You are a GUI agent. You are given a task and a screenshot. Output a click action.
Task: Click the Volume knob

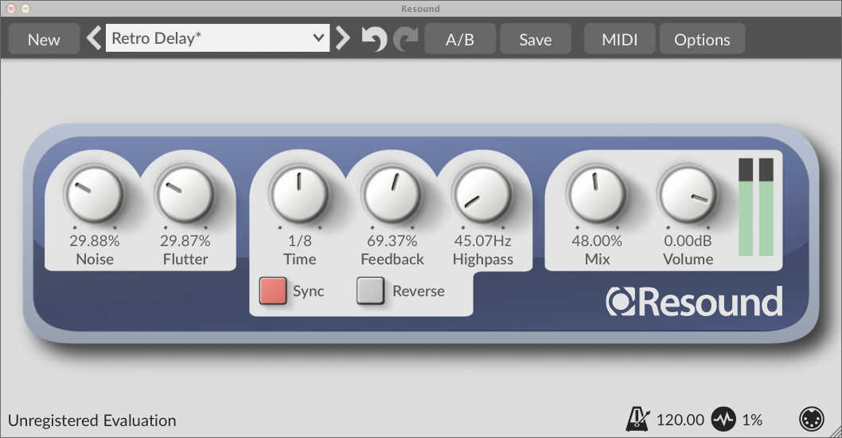coord(688,194)
